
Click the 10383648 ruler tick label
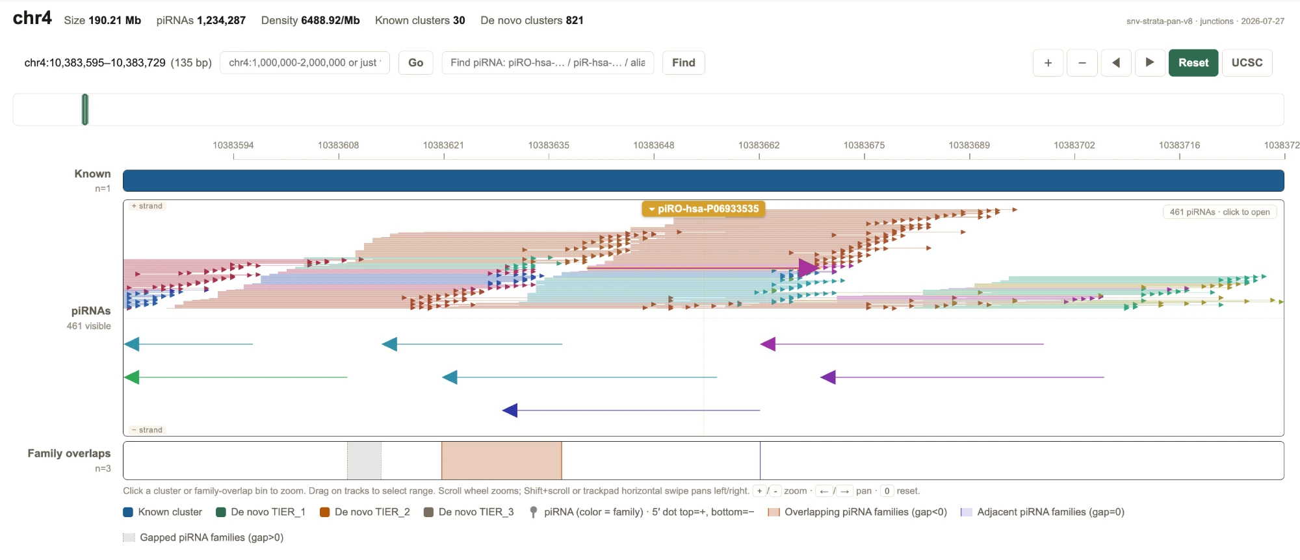[x=654, y=145]
